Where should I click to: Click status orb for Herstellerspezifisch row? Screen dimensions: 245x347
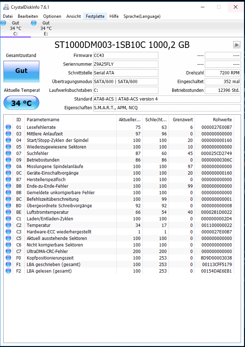tap(8, 179)
